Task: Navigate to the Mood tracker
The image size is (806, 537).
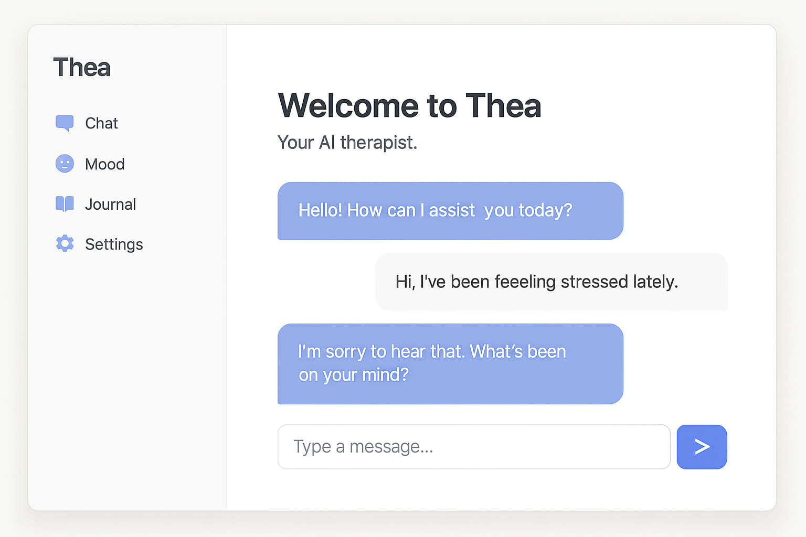Action: (105, 164)
